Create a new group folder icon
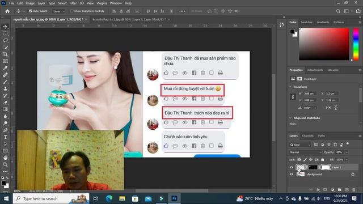363x204 pixels. 340,190
